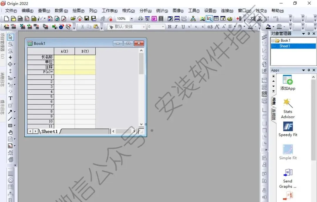317x202 pixels.
Task: Select the line drawing tool
Action: pos(10,119)
